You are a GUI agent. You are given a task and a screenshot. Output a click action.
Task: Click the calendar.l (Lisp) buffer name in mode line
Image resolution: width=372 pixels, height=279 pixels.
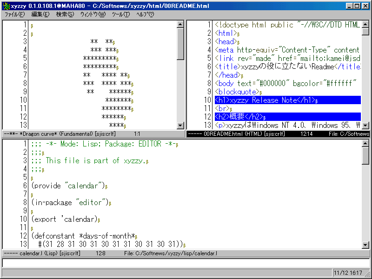tap(39, 253)
